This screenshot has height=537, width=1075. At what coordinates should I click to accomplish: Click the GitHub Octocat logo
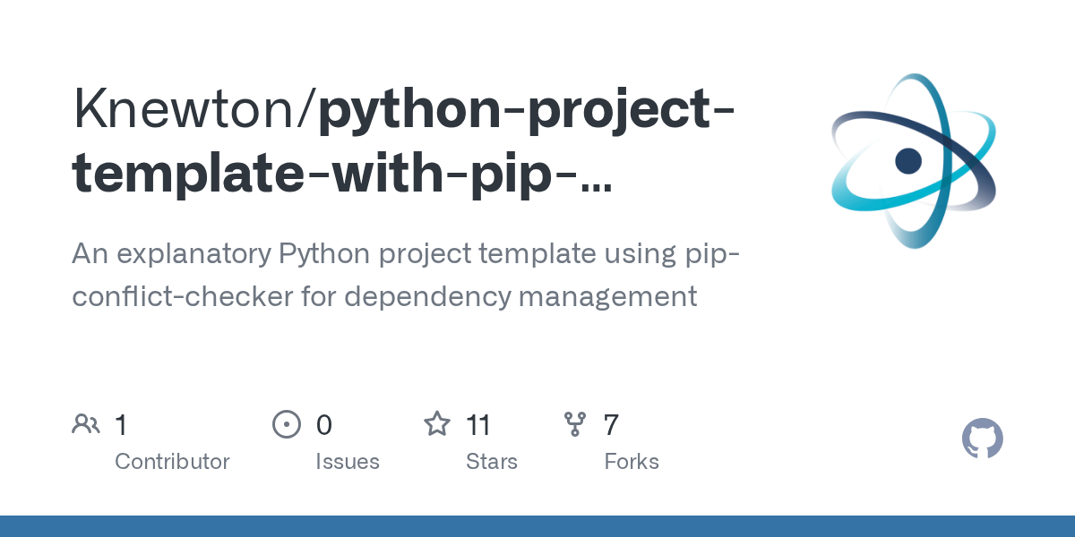(x=982, y=439)
